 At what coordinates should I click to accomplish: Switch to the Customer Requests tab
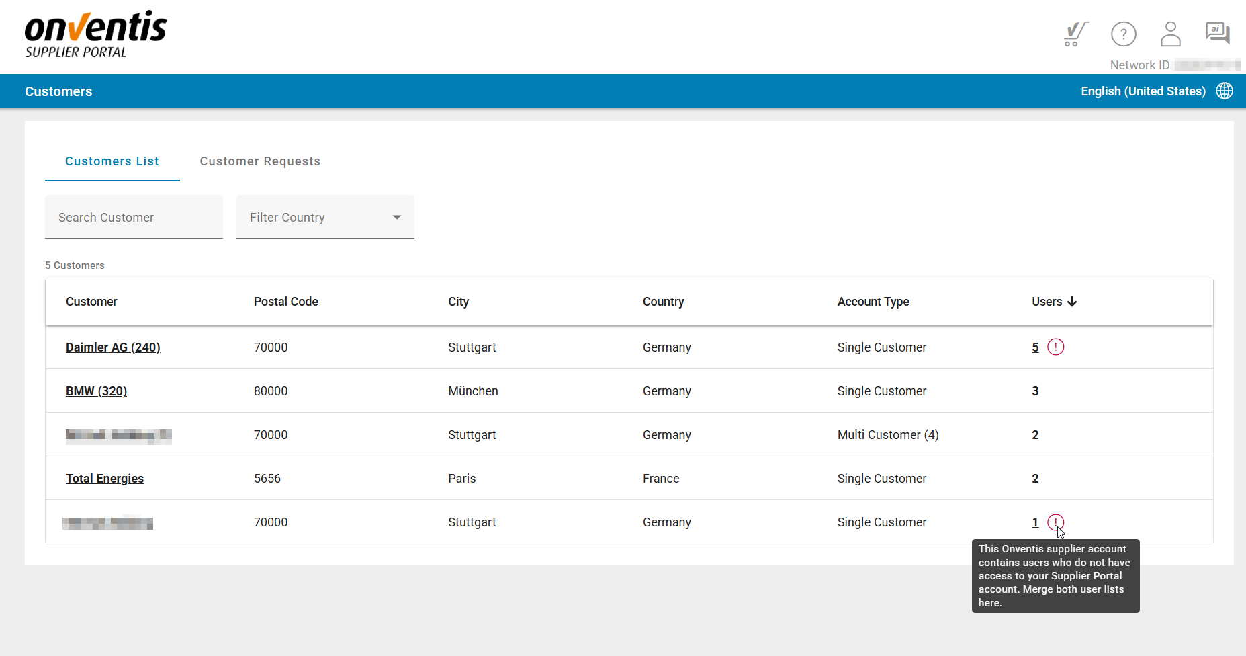260,161
